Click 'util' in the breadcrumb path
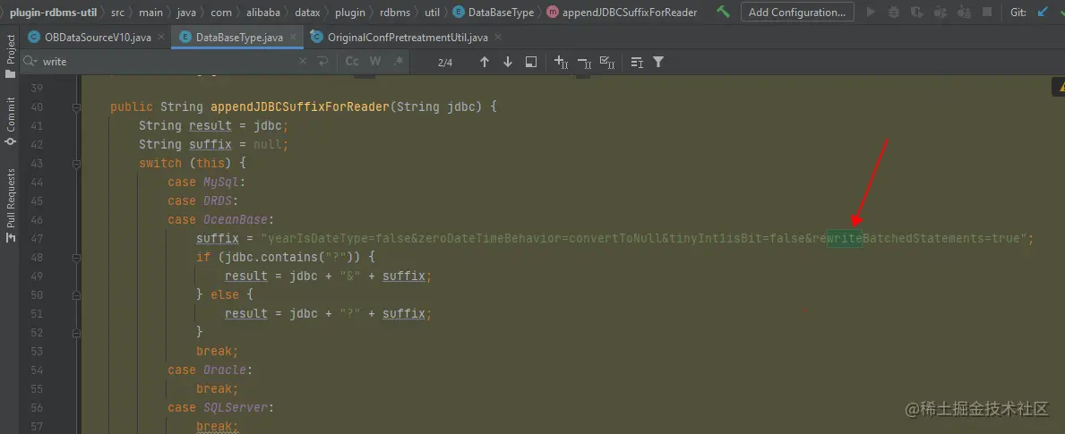 click(432, 13)
